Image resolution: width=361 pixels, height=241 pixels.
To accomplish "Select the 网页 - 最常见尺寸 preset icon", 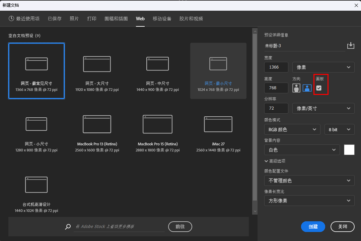I will pyautogui.click(x=37, y=64).
